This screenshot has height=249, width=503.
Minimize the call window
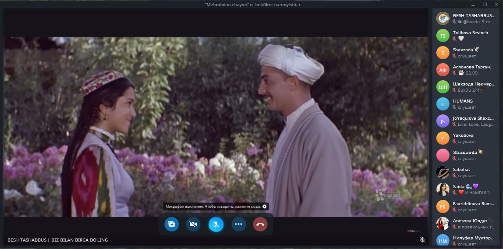click(x=473, y=4)
